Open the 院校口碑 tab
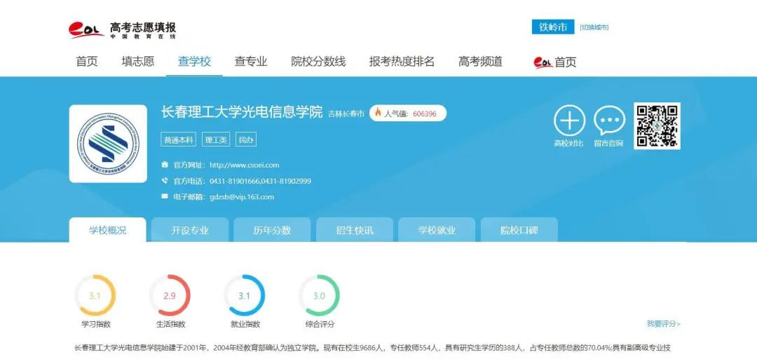This screenshot has width=757, height=359. tap(519, 230)
